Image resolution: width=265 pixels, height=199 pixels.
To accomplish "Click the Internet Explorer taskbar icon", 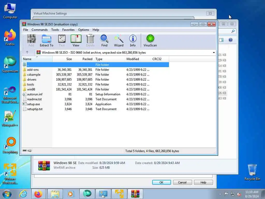I will tap(23, 194).
